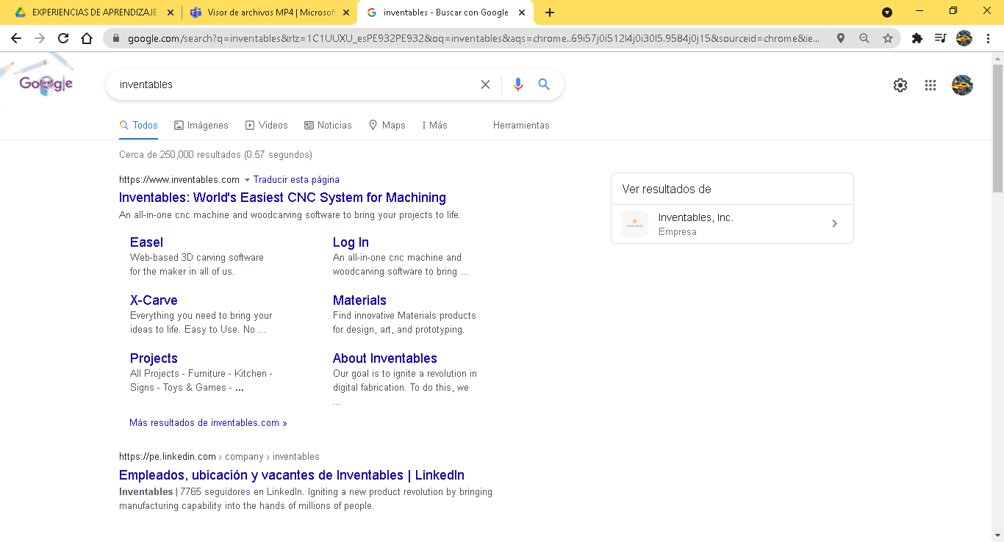
Task: Click the scrollbar down arrow
Action: click(997, 535)
